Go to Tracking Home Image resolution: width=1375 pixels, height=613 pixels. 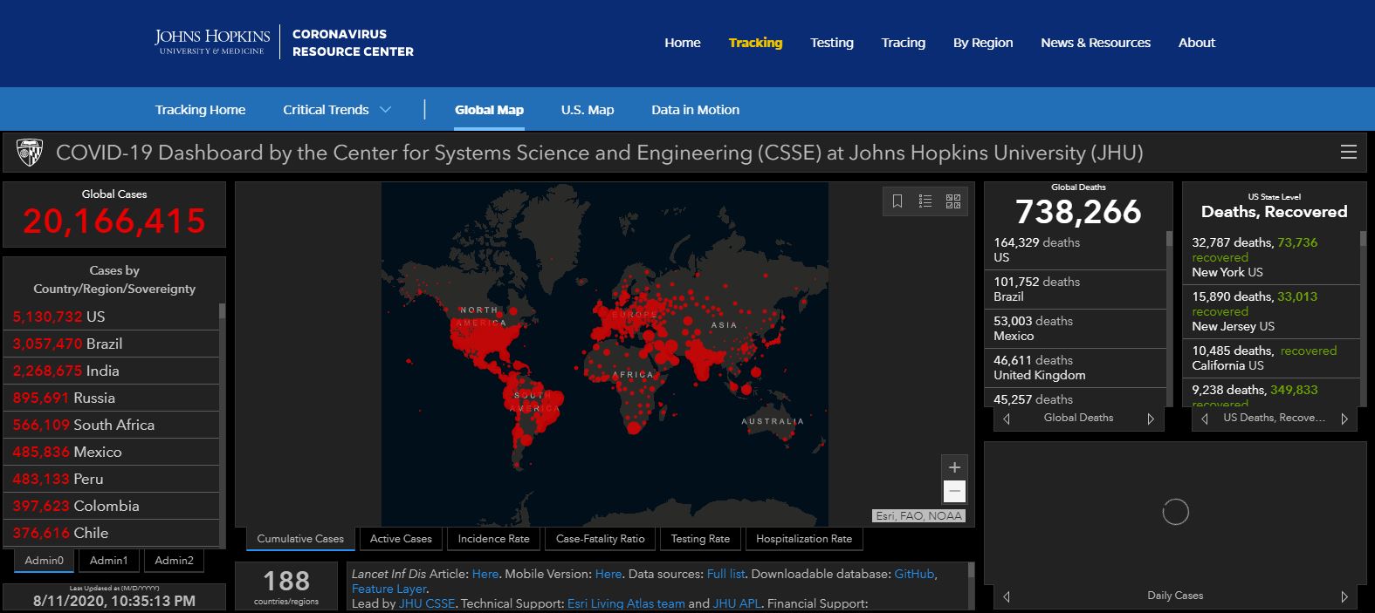[x=200, y=110]
